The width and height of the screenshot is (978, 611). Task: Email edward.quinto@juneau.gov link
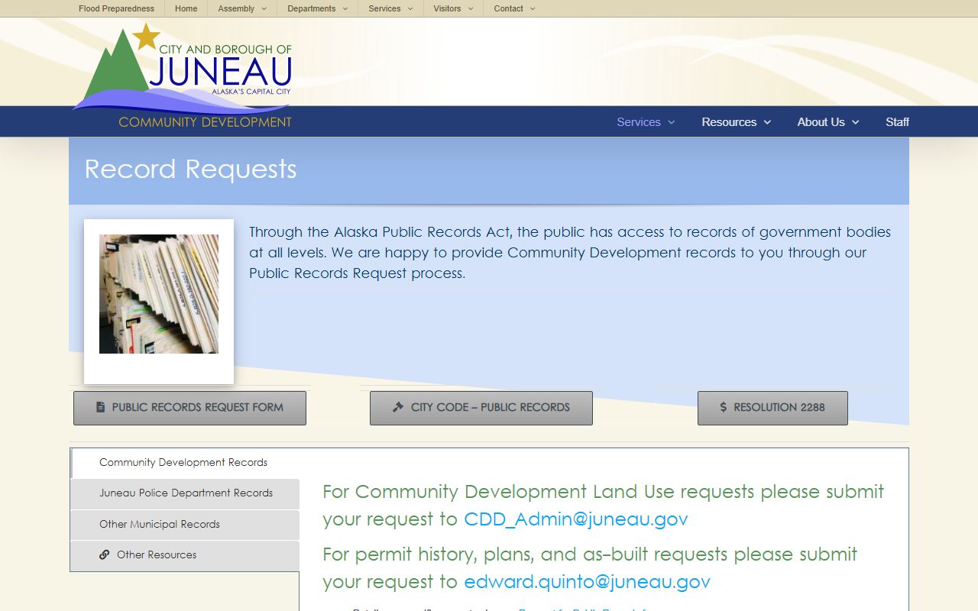[587, 582]
